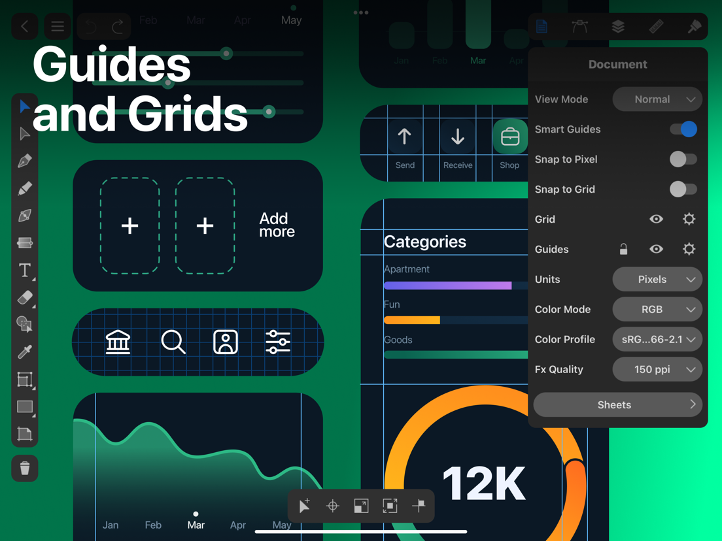Click the first dashed plus placeholder
The image size is (722, 541).
130,226
